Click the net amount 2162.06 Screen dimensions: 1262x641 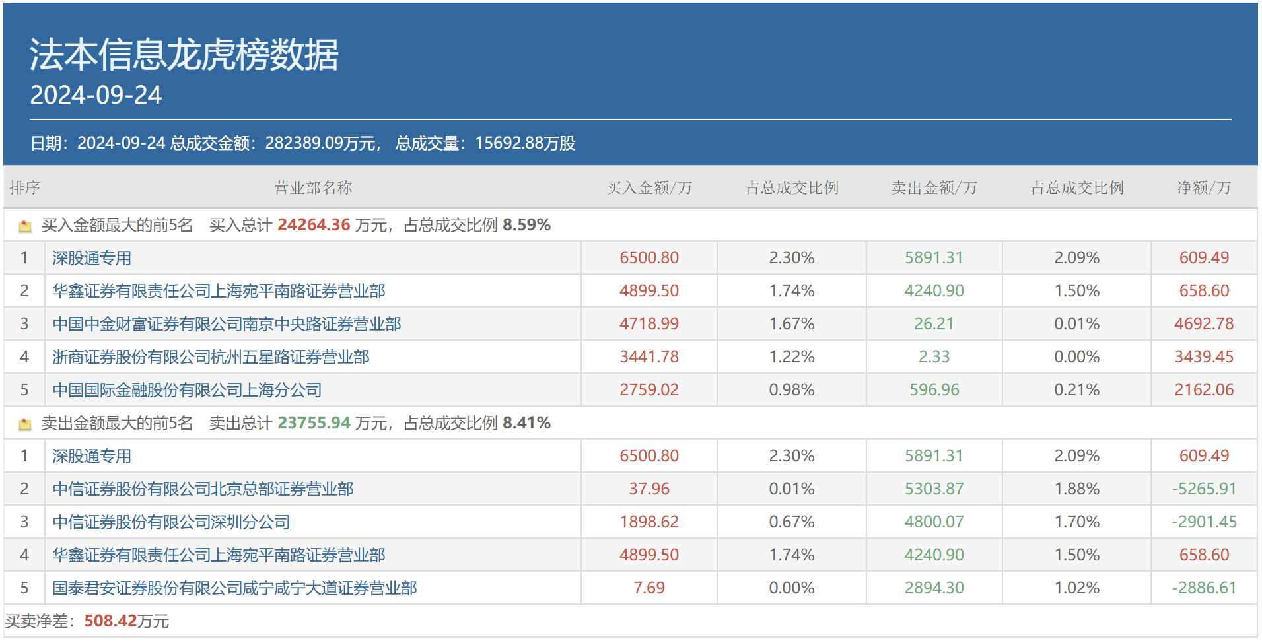coord(1204,390)
